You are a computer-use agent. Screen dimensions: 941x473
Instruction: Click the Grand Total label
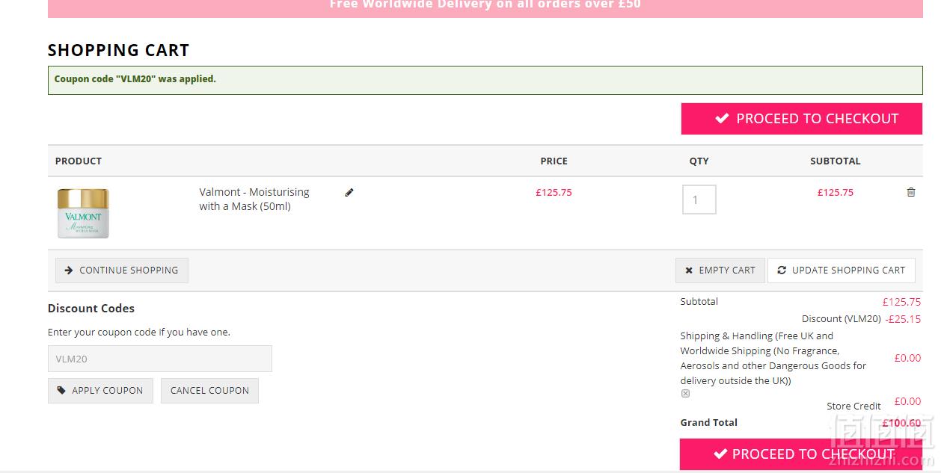point(709,423)
